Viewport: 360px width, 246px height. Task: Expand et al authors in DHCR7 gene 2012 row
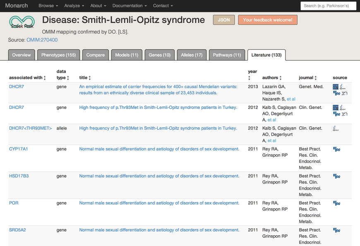pyautogui.click(x=272, y=120)
